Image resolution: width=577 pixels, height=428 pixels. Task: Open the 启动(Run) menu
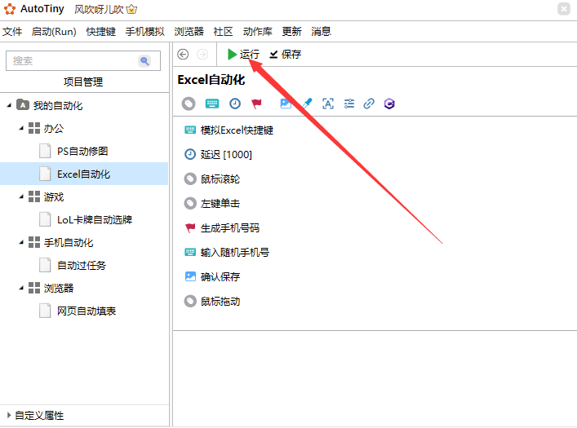pos(54,32)
